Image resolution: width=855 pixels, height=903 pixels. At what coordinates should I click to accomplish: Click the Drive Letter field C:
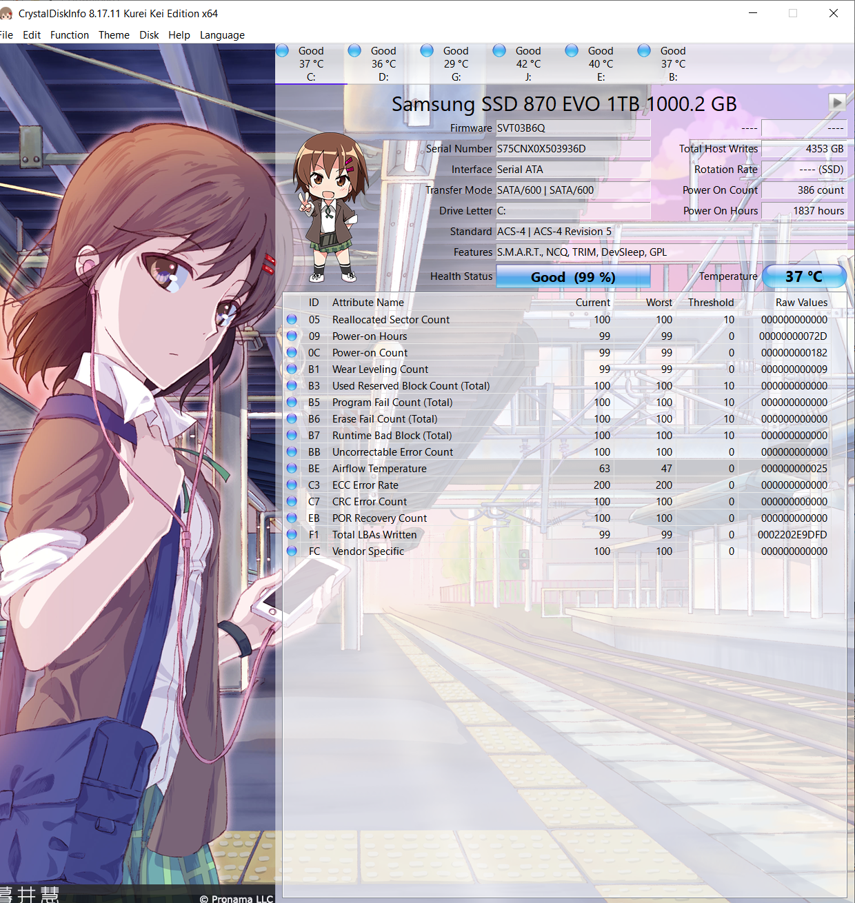tap(573, 211)
